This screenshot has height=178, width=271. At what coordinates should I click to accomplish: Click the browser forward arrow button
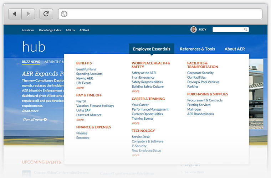(x=28, y=14)
